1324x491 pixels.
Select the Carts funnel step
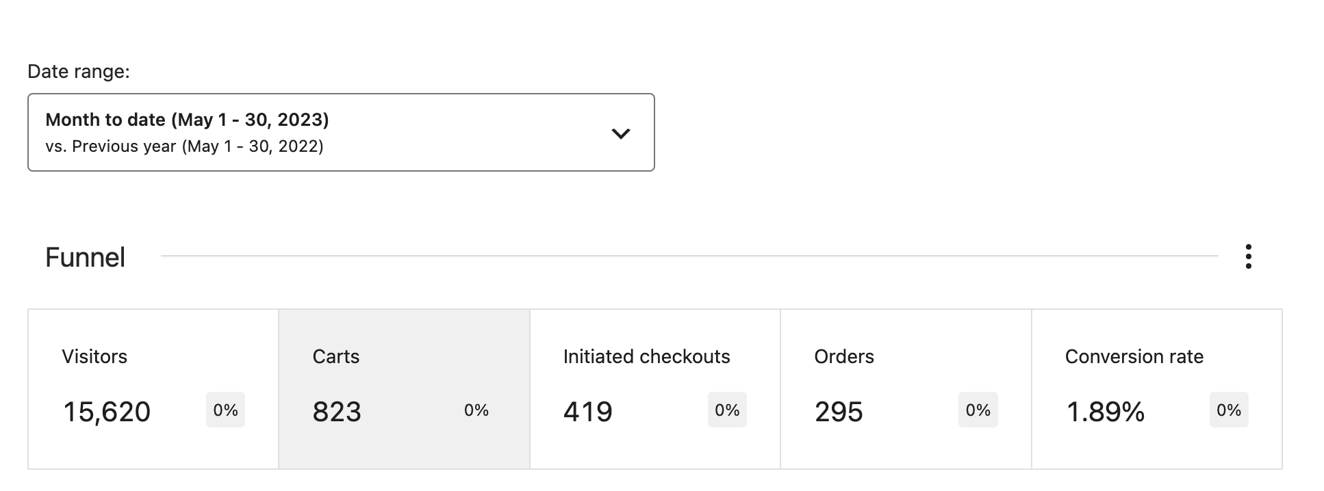pyautogui.click(x=404, y=390)
